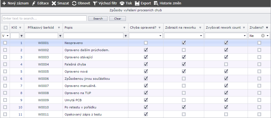Tick the row selection checkbox for W0001
This screenshot has height=118, width=271.
(5, 43)
